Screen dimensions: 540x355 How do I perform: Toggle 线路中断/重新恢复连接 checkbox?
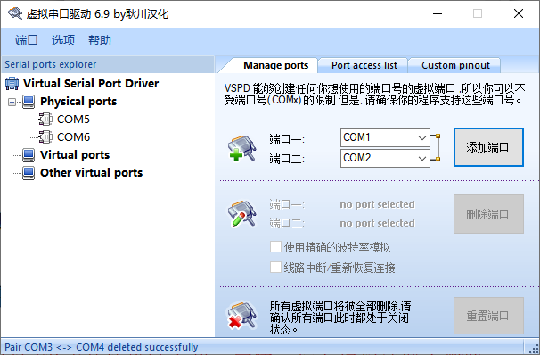[275, 268]
